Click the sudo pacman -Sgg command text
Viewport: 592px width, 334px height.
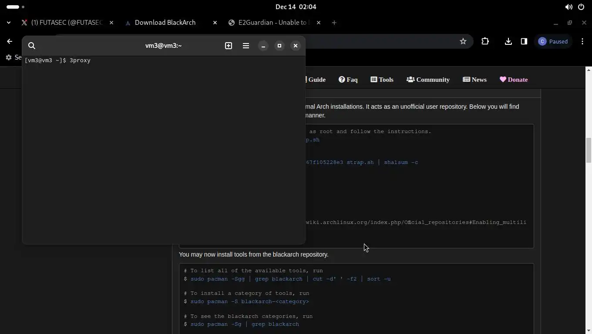(290, 279)
